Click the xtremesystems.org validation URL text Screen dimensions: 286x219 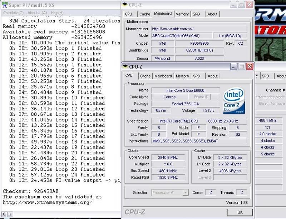click(x=48, y=203)
